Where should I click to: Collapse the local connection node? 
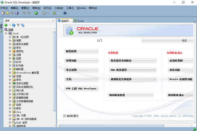click(x=6, y=33)
